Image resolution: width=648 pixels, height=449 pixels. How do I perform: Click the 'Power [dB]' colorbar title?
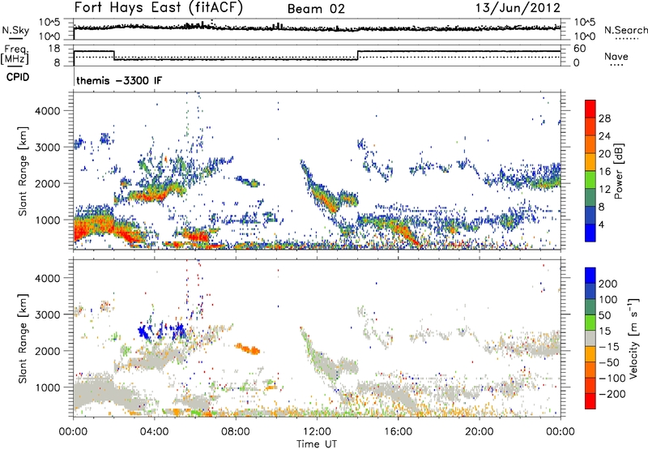pyautogui.click(x=618, y=171)
